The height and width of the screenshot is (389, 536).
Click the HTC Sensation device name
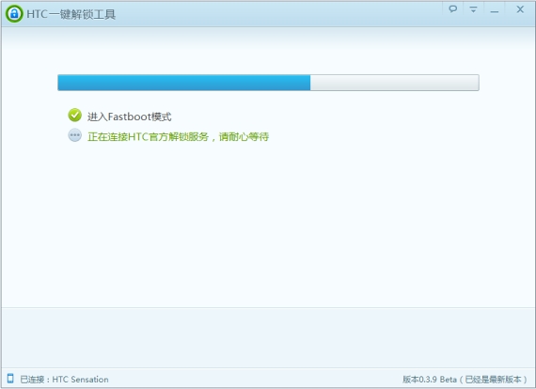tap(80, 379)
